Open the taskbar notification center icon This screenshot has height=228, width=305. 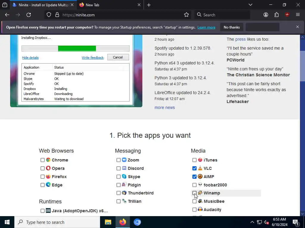point(295,222)
